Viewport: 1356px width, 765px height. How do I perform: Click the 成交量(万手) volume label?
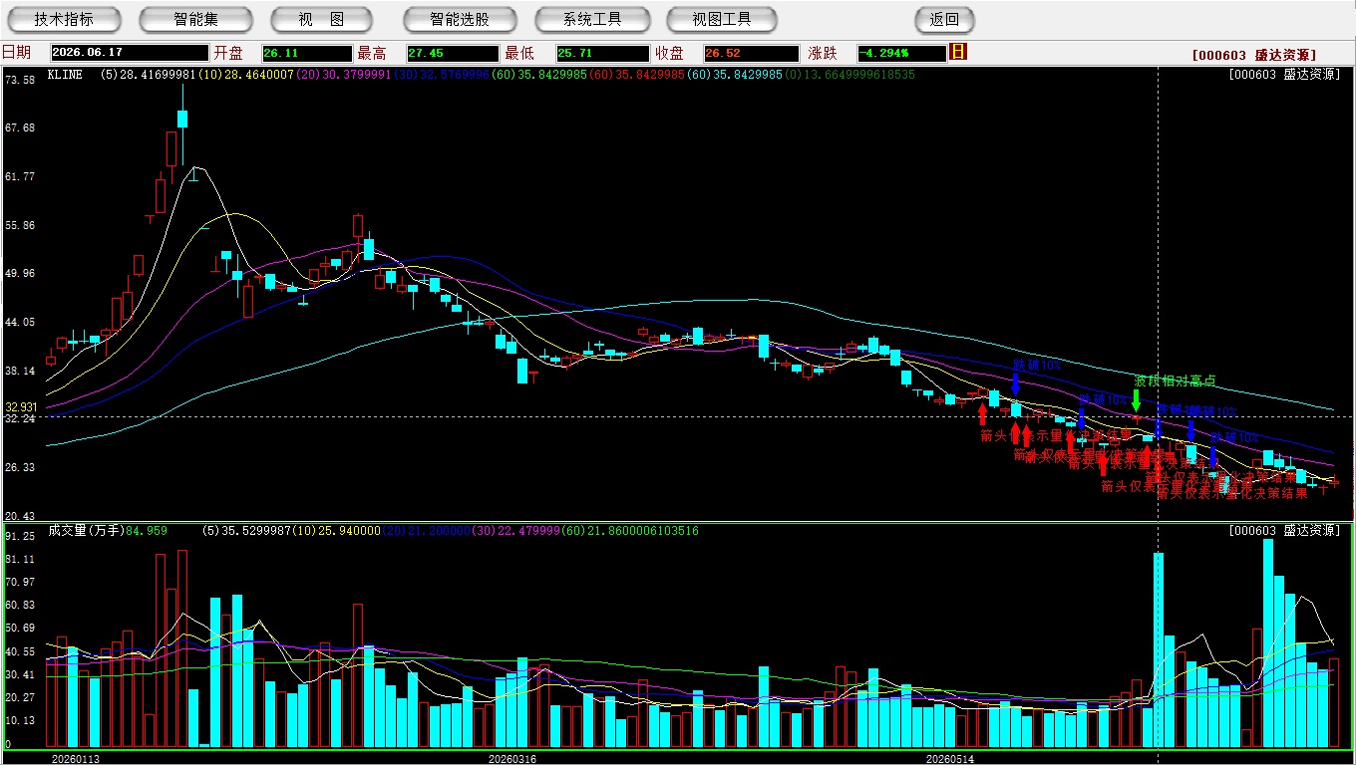86,531
